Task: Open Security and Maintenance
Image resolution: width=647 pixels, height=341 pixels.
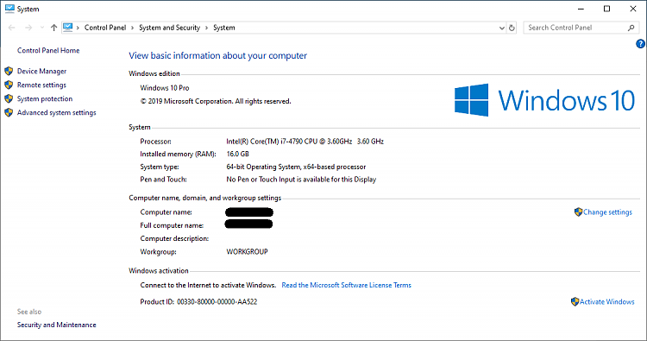Action: coord(57,325)
